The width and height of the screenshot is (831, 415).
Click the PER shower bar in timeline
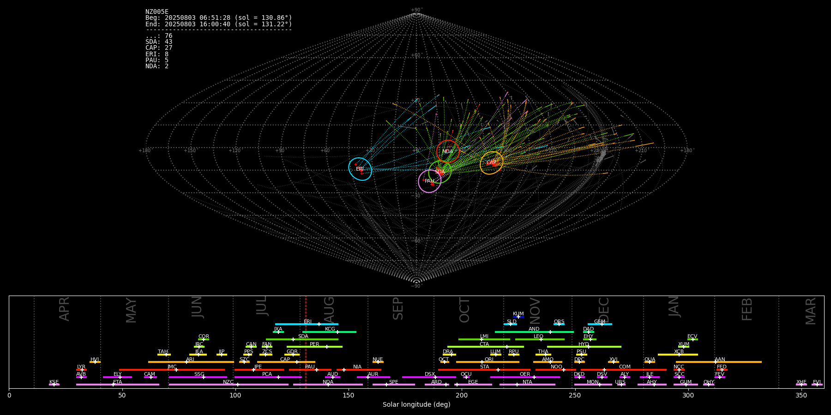[x=314, y=347]
